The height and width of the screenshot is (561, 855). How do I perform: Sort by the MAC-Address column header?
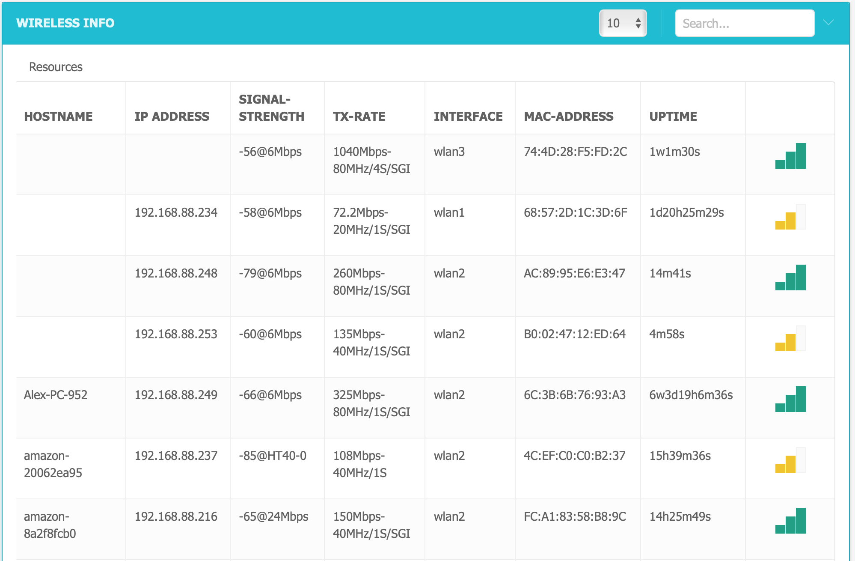(569, 116)
